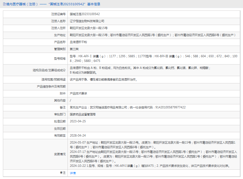The height and width of the screenshot is (179, 243).
Task: Click the 附件 label
Action: pyautogui.click(x=63, y=94)
